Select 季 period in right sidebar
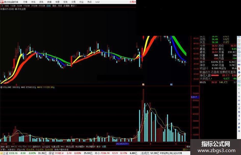Image resolution: width=241 pixels, height=155 pixels. click(239, 127)
